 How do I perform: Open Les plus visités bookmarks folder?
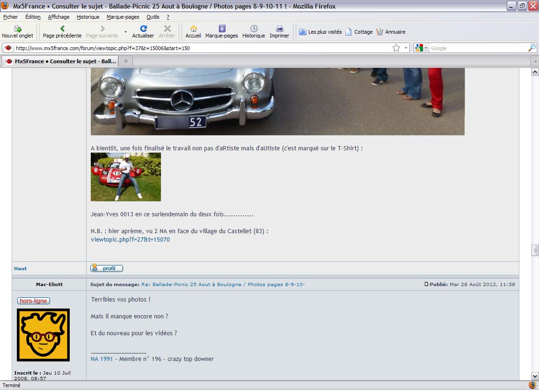320,32
